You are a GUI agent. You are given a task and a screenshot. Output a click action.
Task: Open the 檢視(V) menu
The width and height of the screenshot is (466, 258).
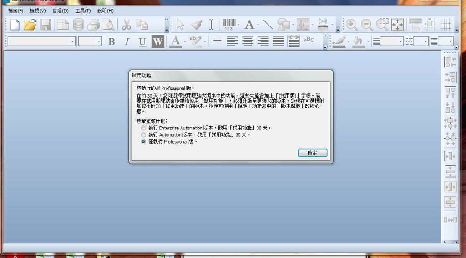(38, 11)
